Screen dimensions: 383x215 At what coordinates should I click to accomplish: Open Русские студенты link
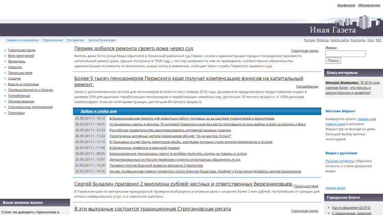(x=340, y=161)
